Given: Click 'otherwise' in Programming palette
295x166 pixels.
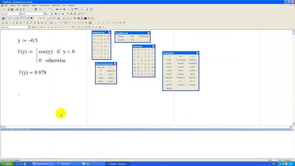Looking at the screenshot, I should point(111,71).
